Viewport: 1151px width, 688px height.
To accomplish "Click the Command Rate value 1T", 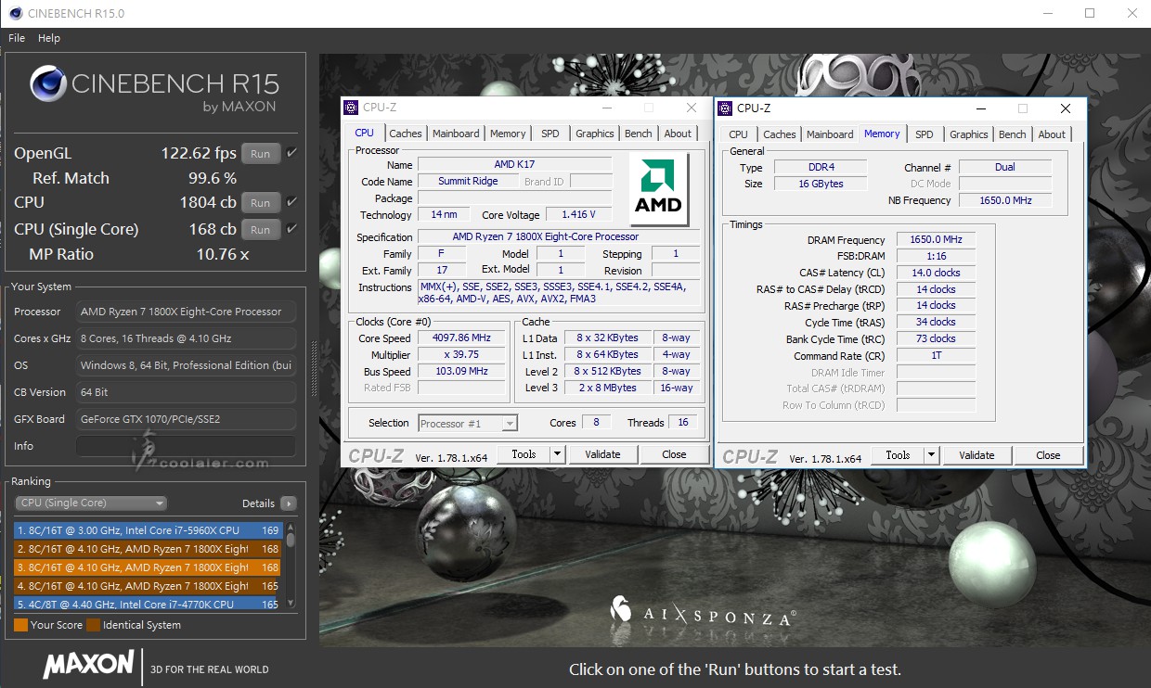I will tap(936, 355).
